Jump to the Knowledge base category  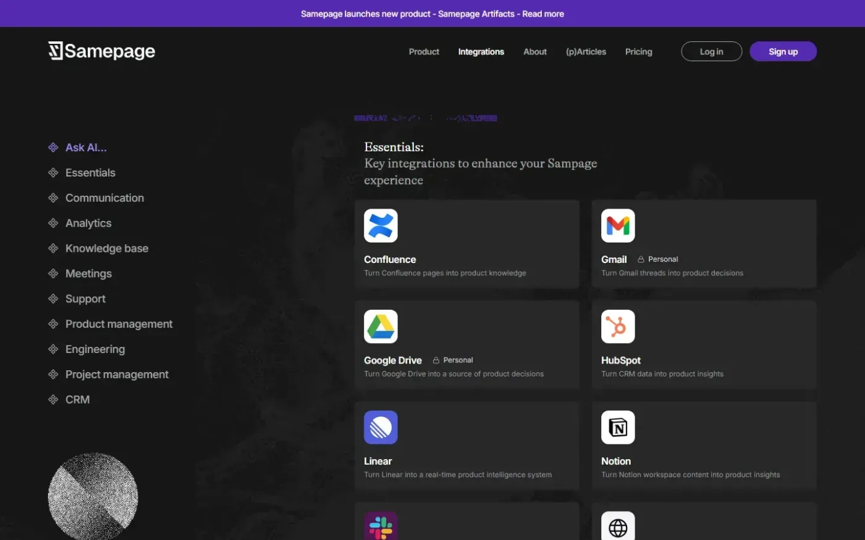(107, 248)
